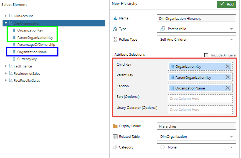Screen dimensions: 241x158
Task: Enable the Include All Level checkbox
Action: [x=206, y=55]
